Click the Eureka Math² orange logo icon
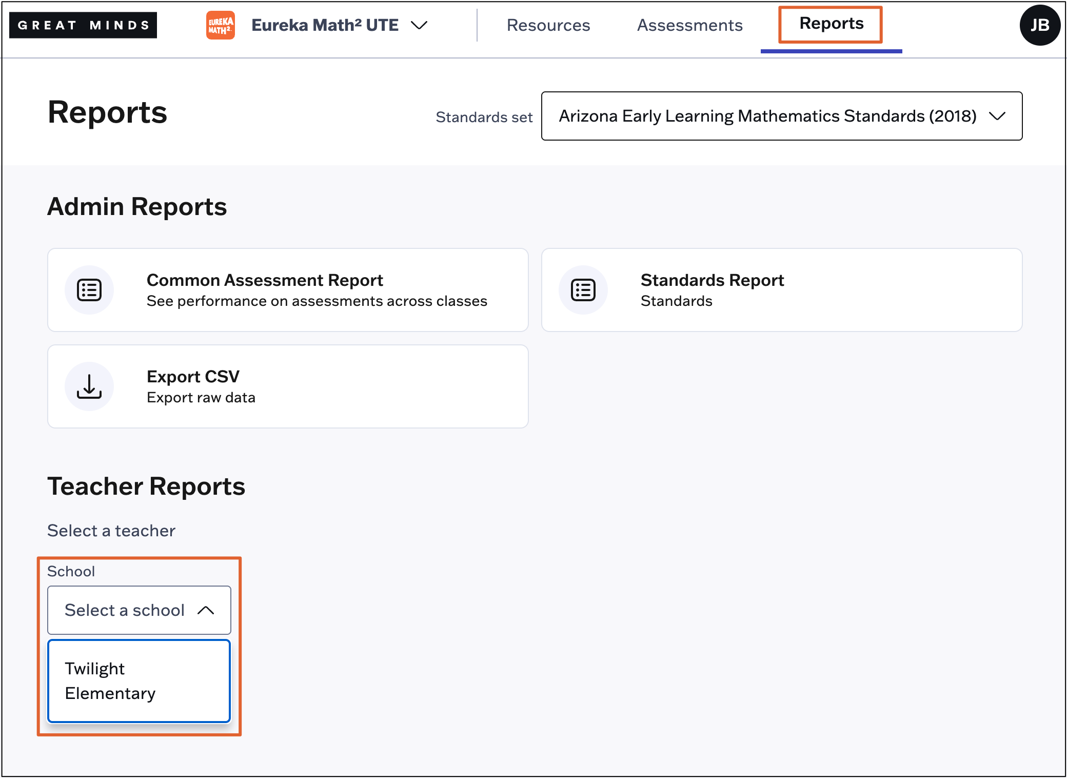 coord(221,25)
